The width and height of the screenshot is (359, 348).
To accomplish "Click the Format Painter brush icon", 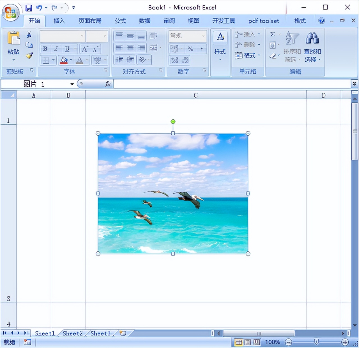I will (x=29, y=55).
